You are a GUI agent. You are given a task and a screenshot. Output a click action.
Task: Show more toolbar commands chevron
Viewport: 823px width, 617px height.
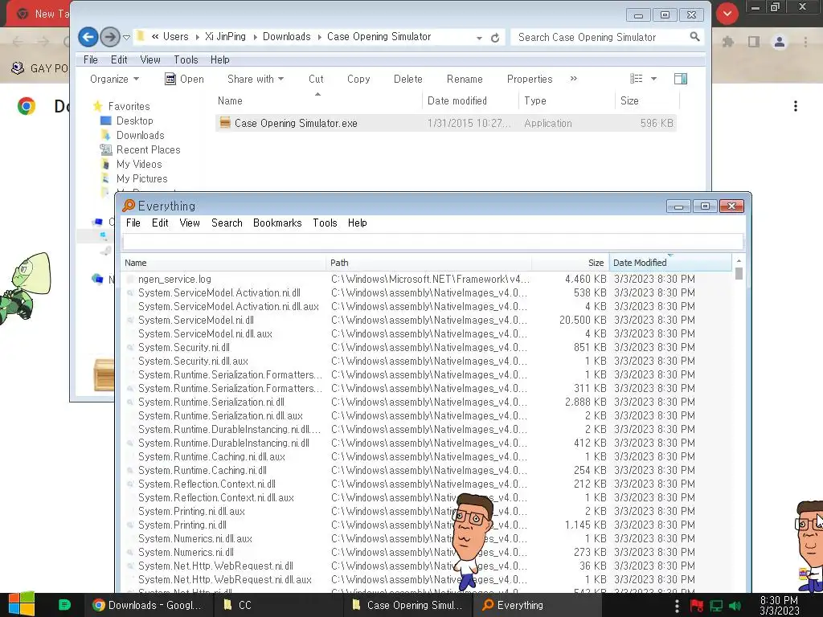[574, 79]
